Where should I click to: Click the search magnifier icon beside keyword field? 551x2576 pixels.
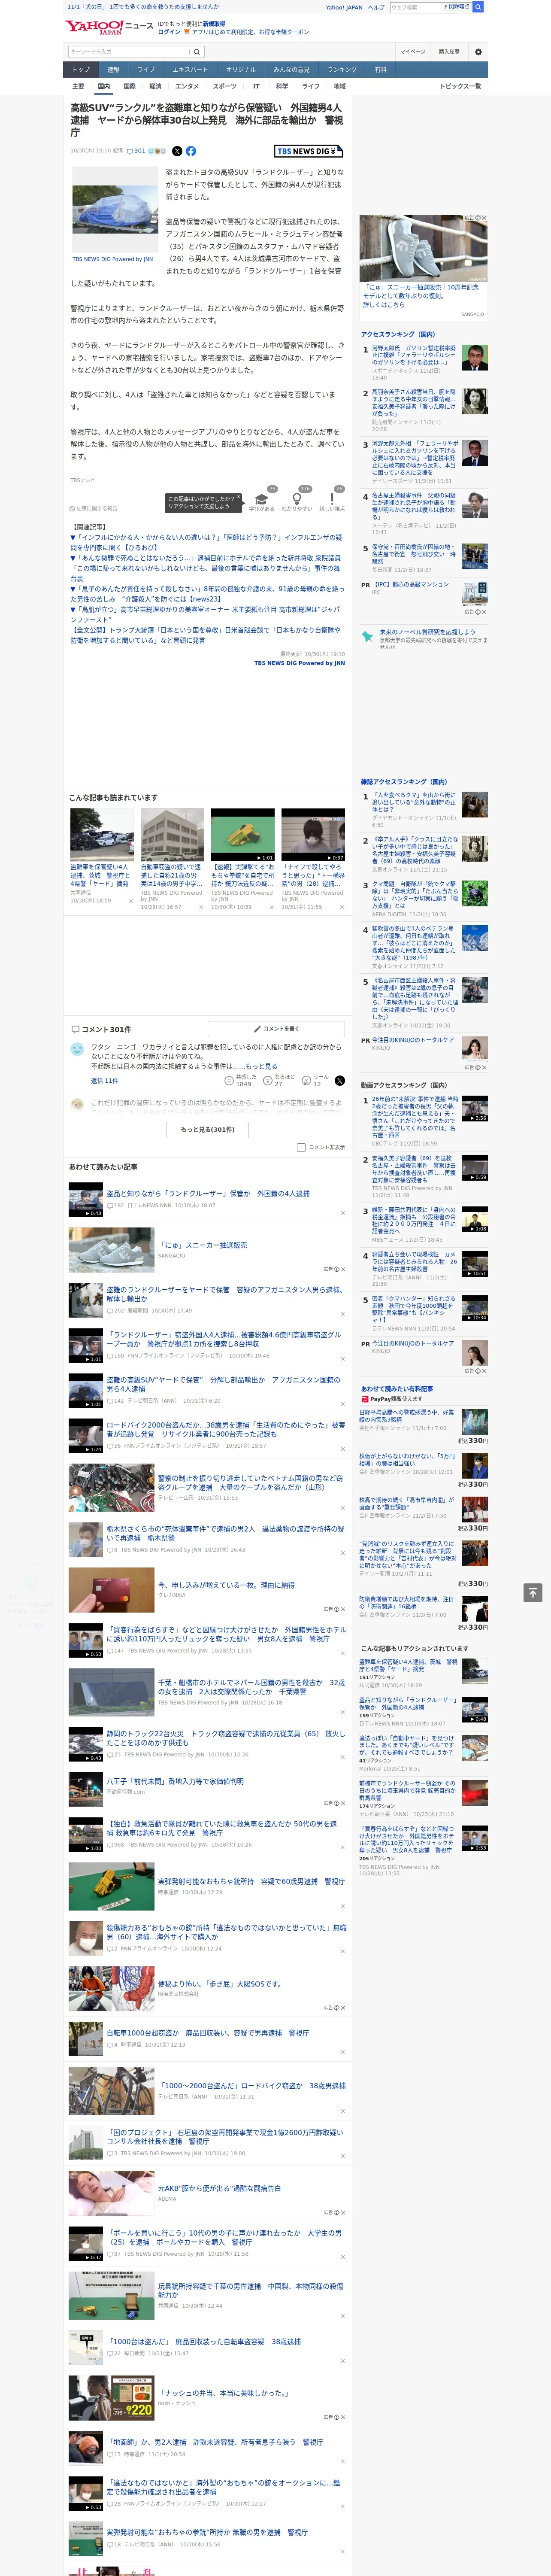tap(197, 51)
